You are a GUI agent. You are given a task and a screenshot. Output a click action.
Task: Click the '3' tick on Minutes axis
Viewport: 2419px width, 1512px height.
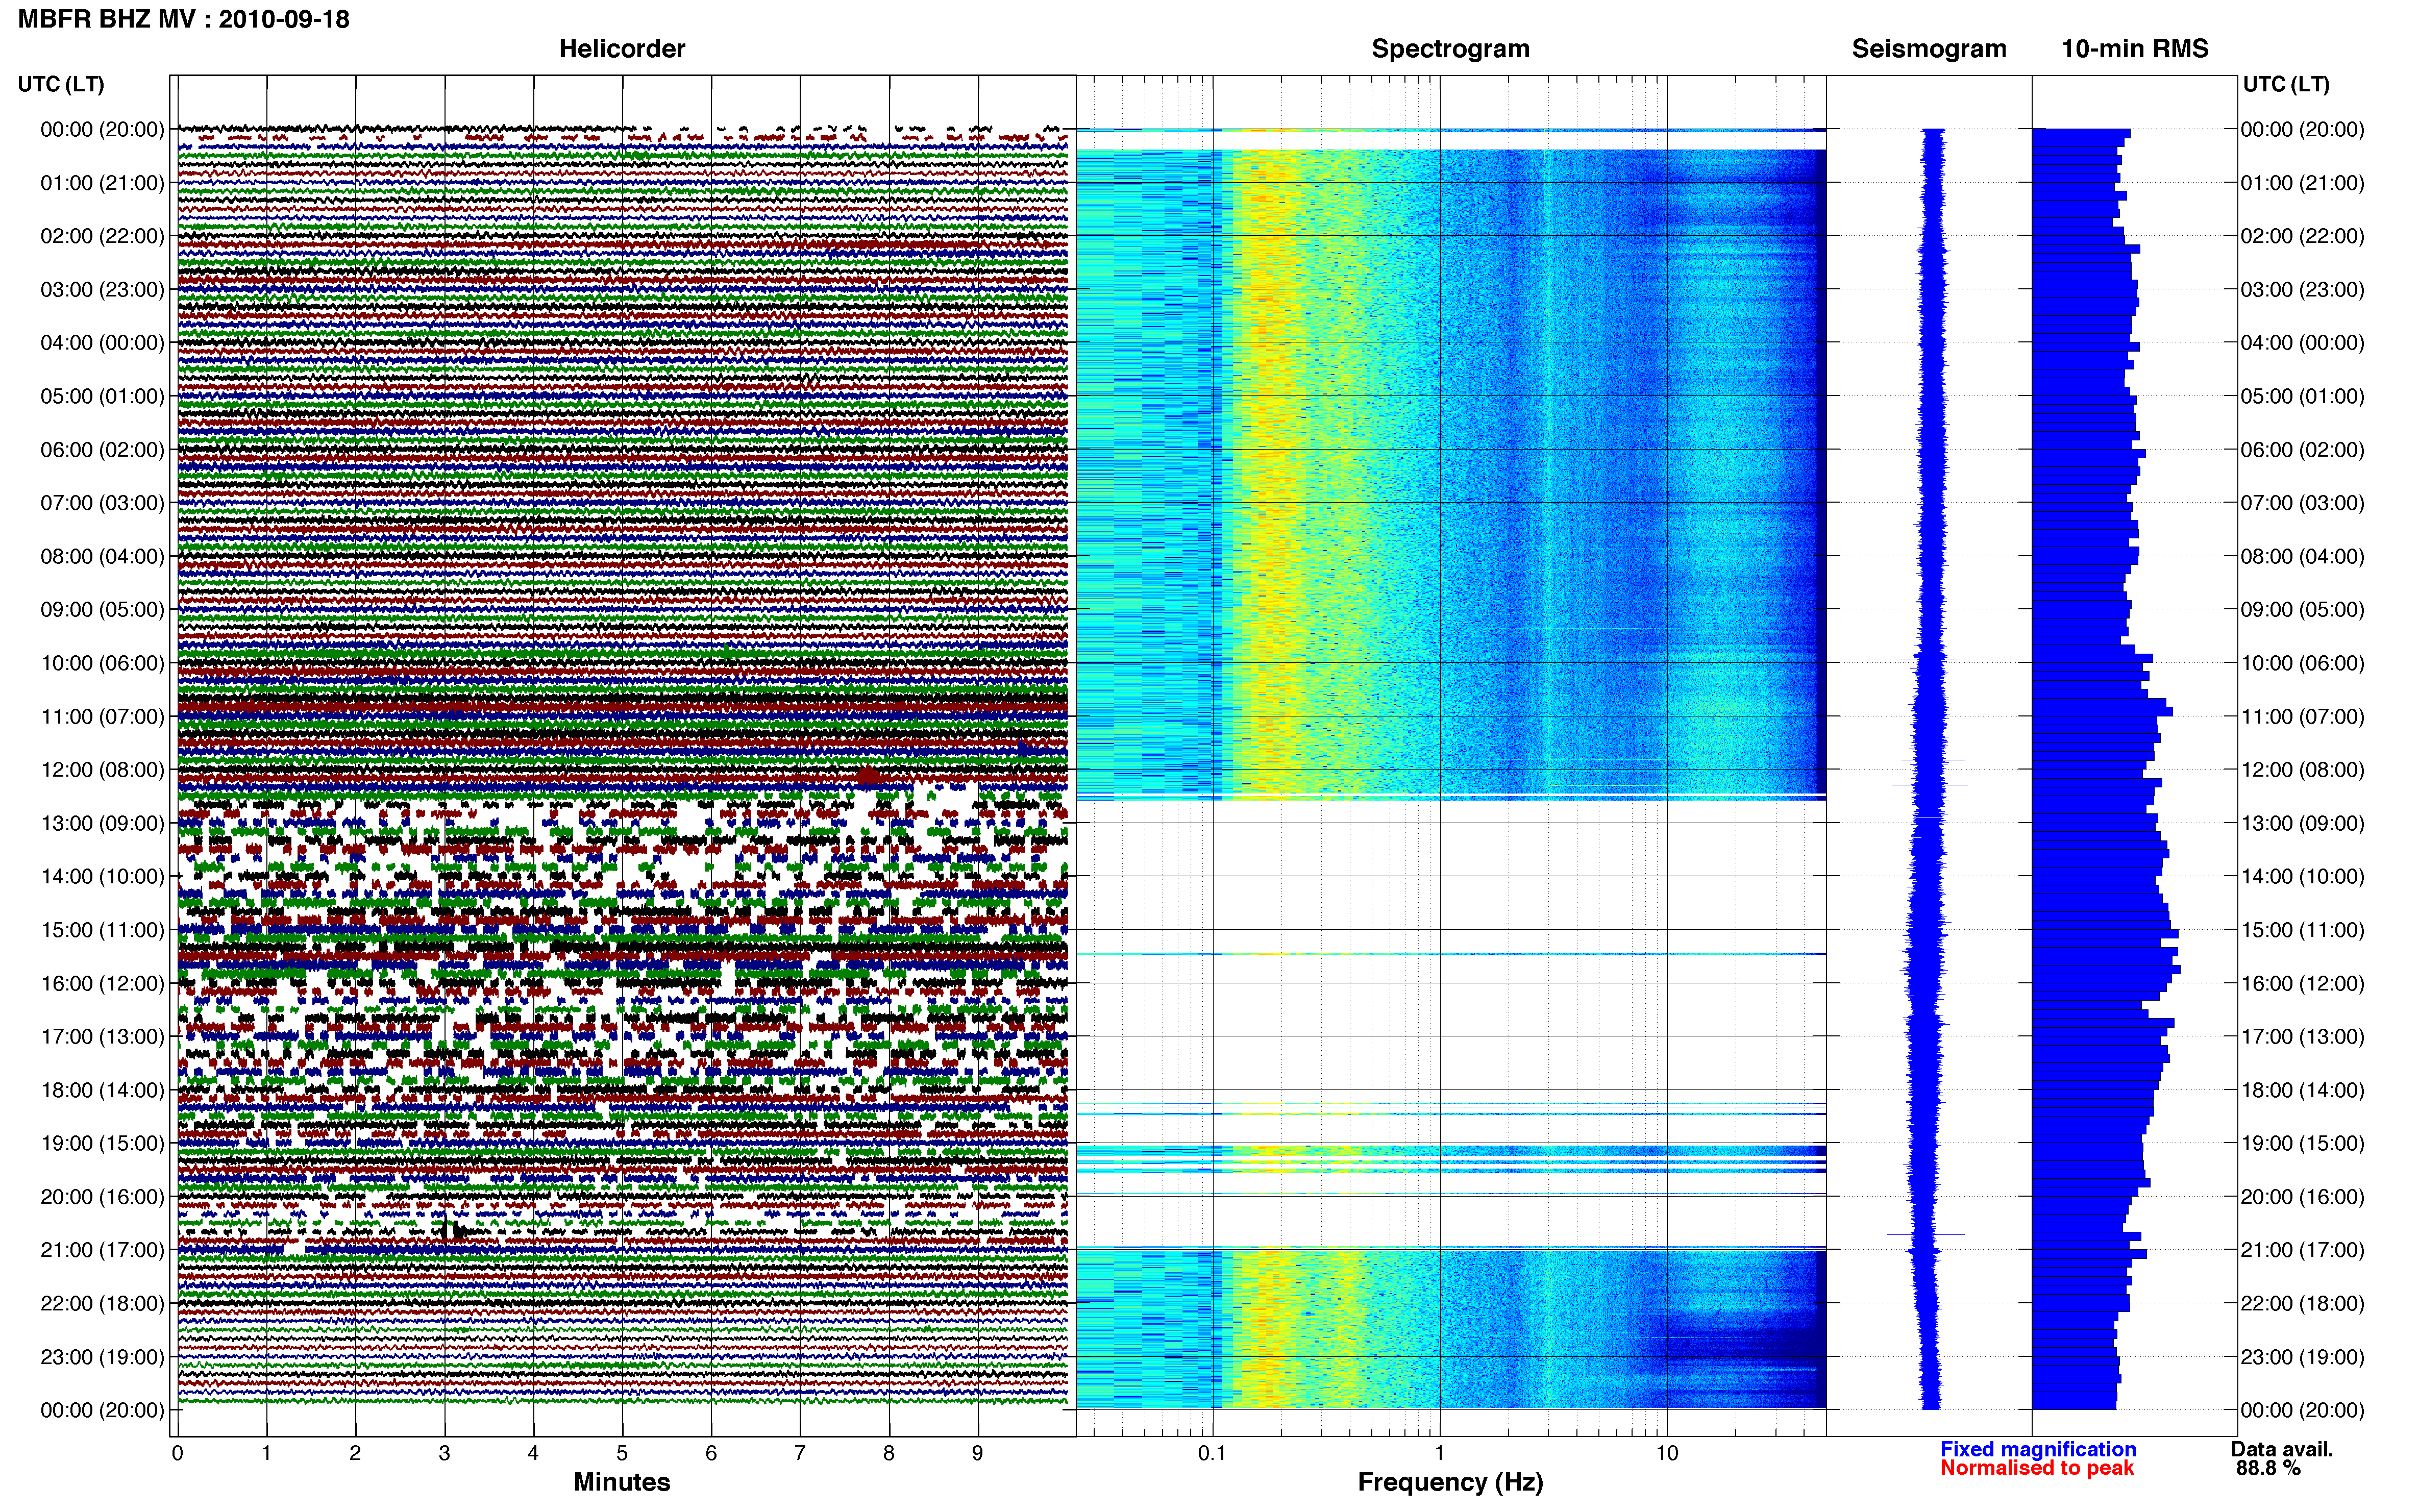pyautogui.click(x=444, y=1453)
